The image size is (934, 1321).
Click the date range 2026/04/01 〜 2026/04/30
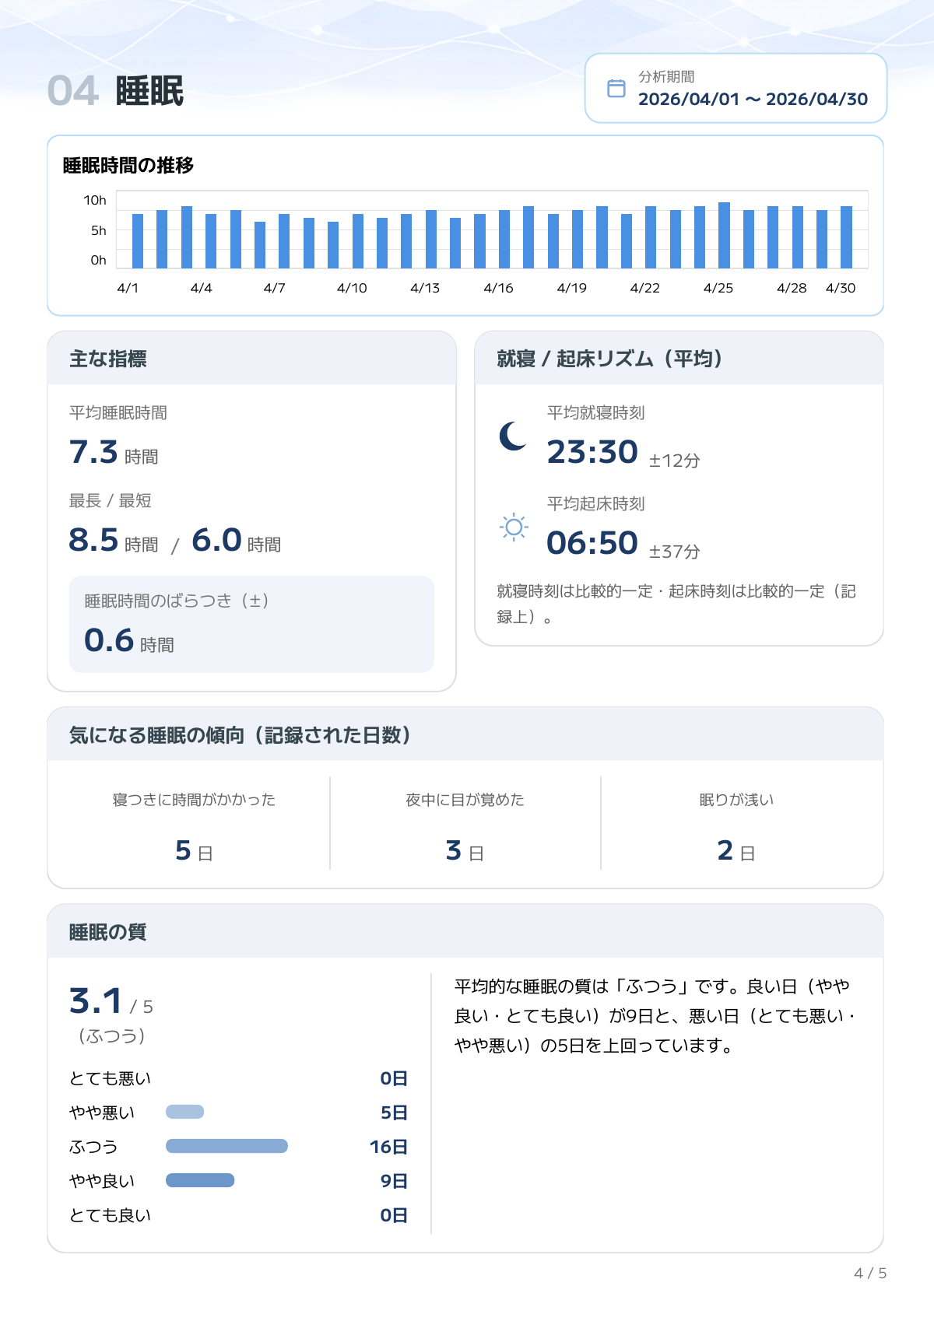coord(753,100)
